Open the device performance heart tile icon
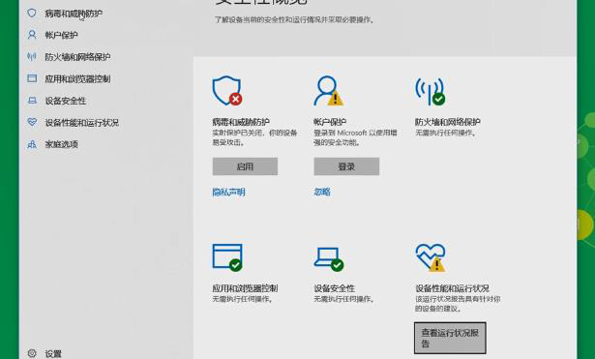Image resolution: width=595 pixels, height=359 pixels. 431,257
